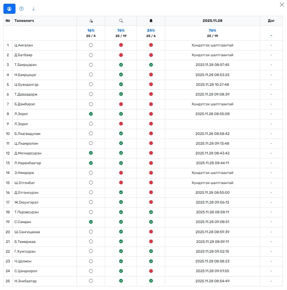Toggle the green check for С.Самдан first column
The width and height of the screenshot is (287, 290).
(91, 222)
